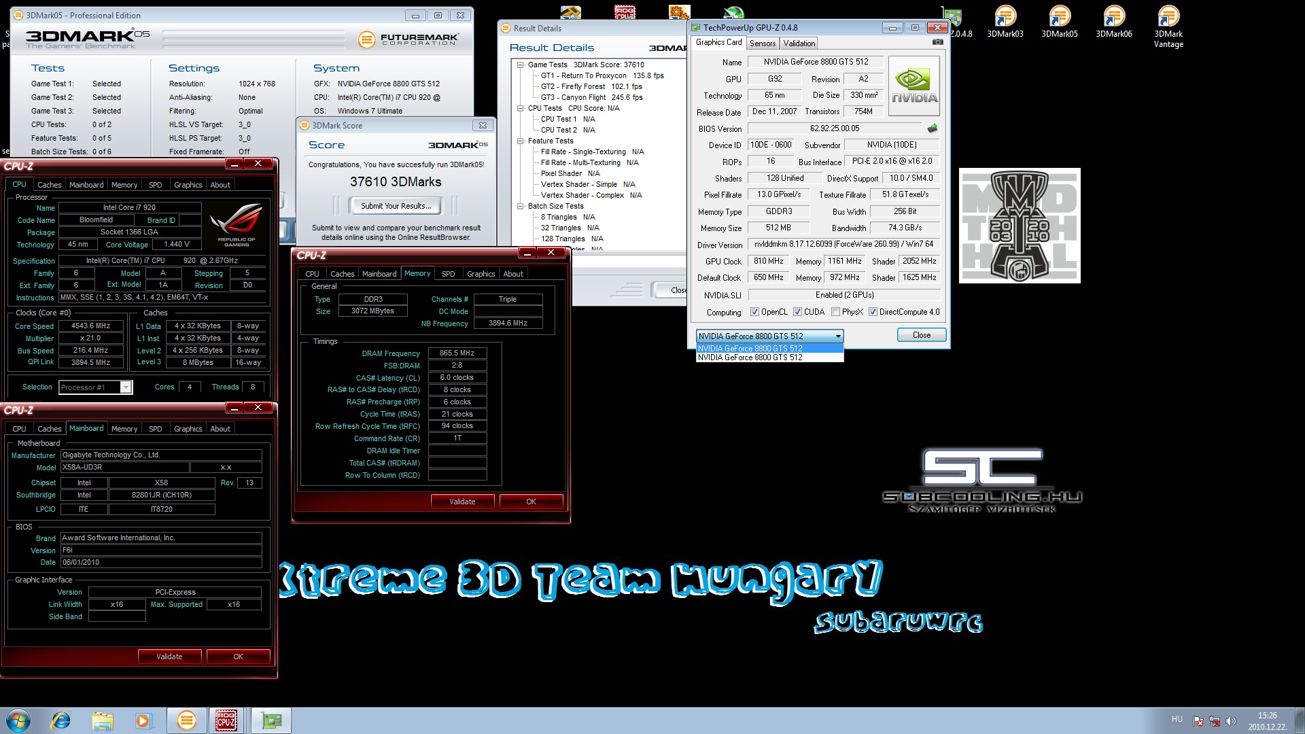Open the SPD tab in the Memory CPU-Z window
Image resolution: width=1305 pixels, height=734 pixels.
448,274
